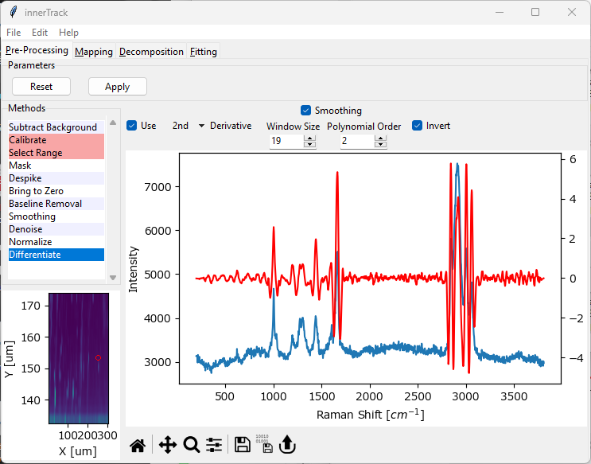Select the Pan move tool
This screenshot has width=591, height=464.
[167, 445]
